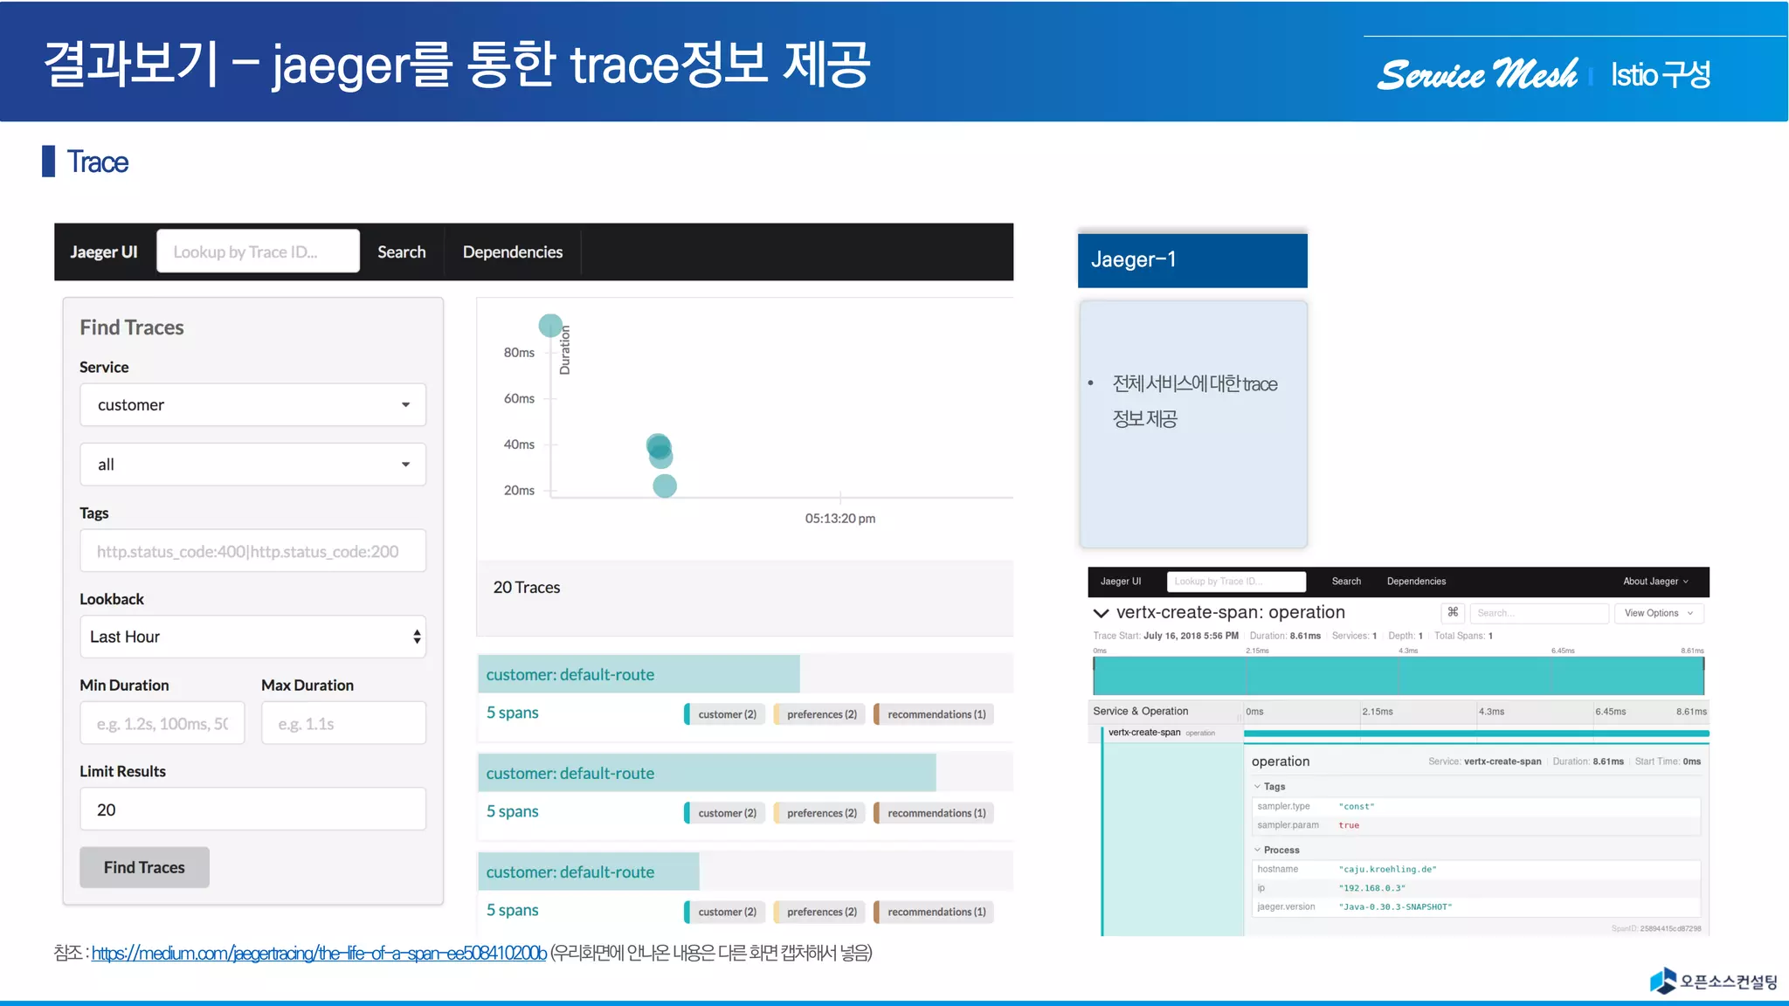This screenshot has width=1789, height=1006.
Task: Click the 20ms-range dot in duration chart
Action: coord(665,486)
